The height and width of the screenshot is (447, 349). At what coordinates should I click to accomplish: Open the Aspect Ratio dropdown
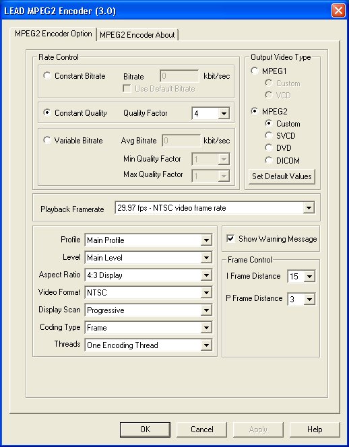pos(205,275)
